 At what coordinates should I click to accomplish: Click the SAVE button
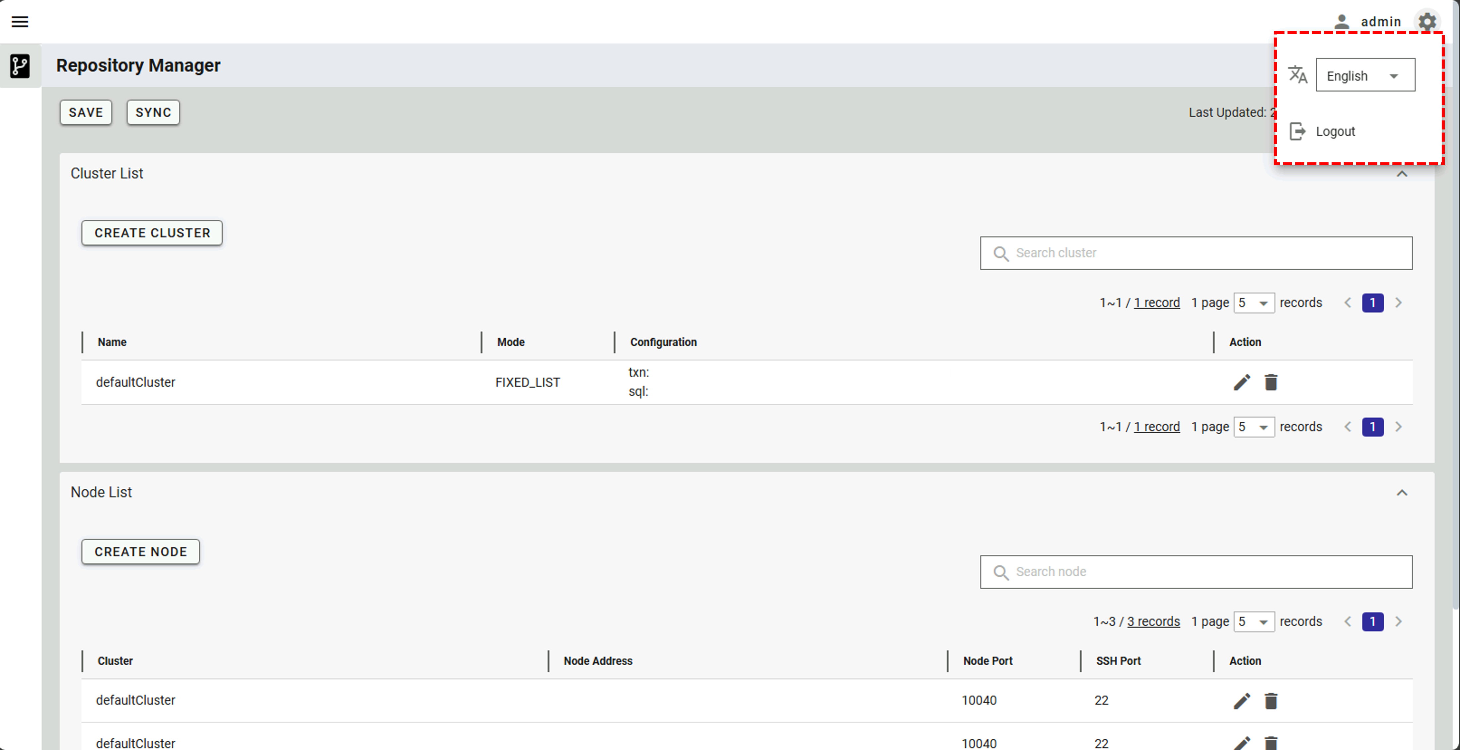tap(86, 112)
